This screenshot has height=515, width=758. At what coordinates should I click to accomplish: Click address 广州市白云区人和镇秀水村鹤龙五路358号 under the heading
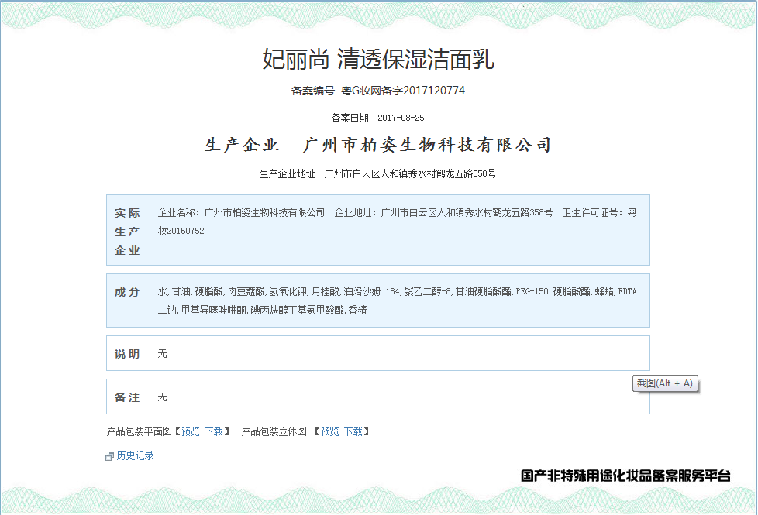click(411, 174)
